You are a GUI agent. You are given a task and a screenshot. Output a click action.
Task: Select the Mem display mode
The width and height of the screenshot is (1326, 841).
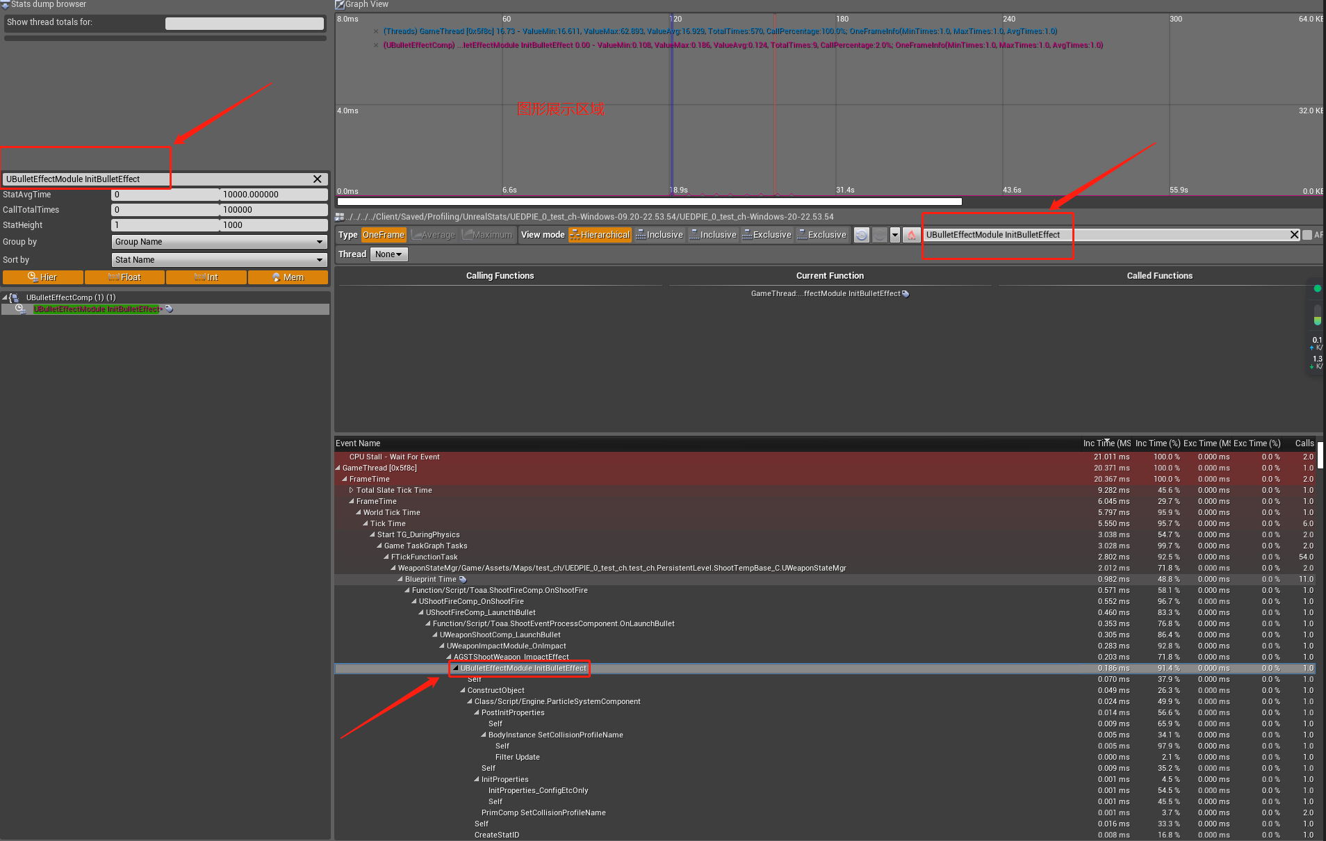tap(288, 277)
